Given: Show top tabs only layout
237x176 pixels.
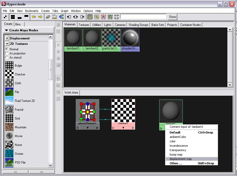Looking at the screenshot, I should click(x=26, y=17).
